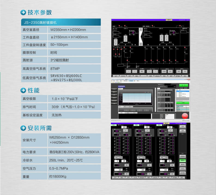Image resolution: width=216 pixels, height=195 pixels.
Task: Click the 气体导入 button in power screen
Action: (x=183, y=169)
